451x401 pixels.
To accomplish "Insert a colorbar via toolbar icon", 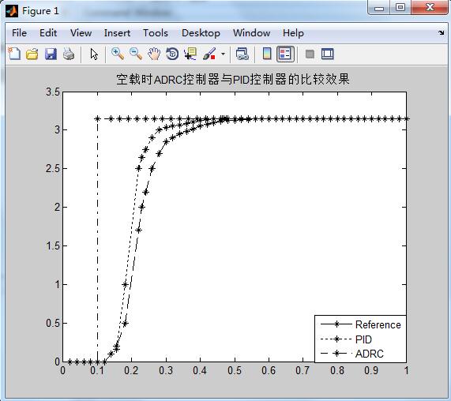I will (x=267, y=54).
